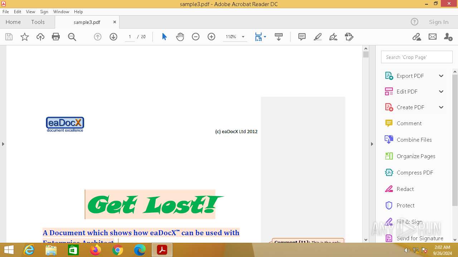Choose the Selection arrow tool
Screen dimensions: 458x257
[164, 37]
